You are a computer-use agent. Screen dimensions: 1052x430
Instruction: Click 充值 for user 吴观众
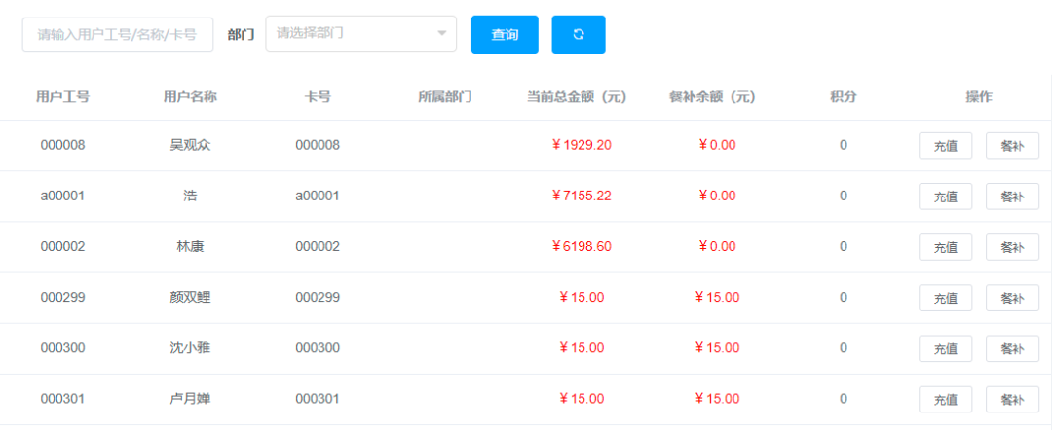tap(945, 146)
